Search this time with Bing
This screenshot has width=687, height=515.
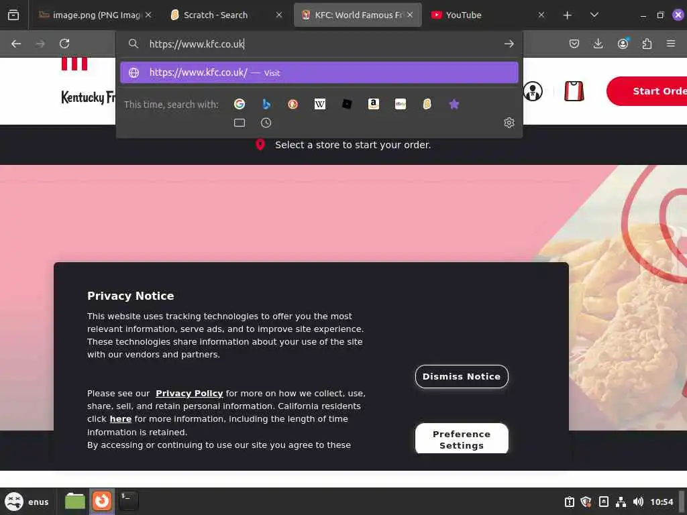point(266,104)
